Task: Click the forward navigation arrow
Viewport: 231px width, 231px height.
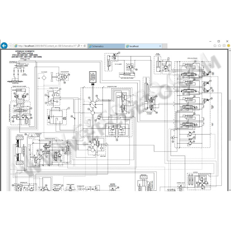Action: pyautogui.click(x=11, y=46)
